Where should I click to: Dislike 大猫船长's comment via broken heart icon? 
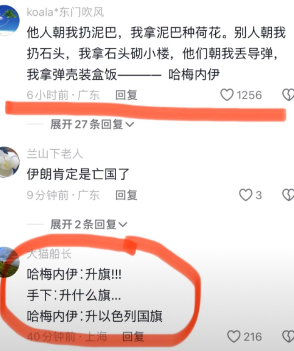pos(288,337)
